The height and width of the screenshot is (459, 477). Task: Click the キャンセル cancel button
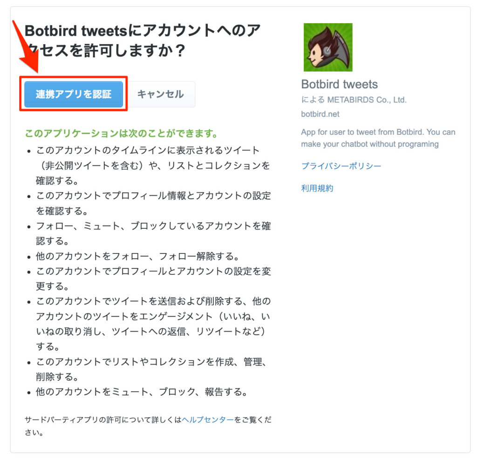coord(160,94)
